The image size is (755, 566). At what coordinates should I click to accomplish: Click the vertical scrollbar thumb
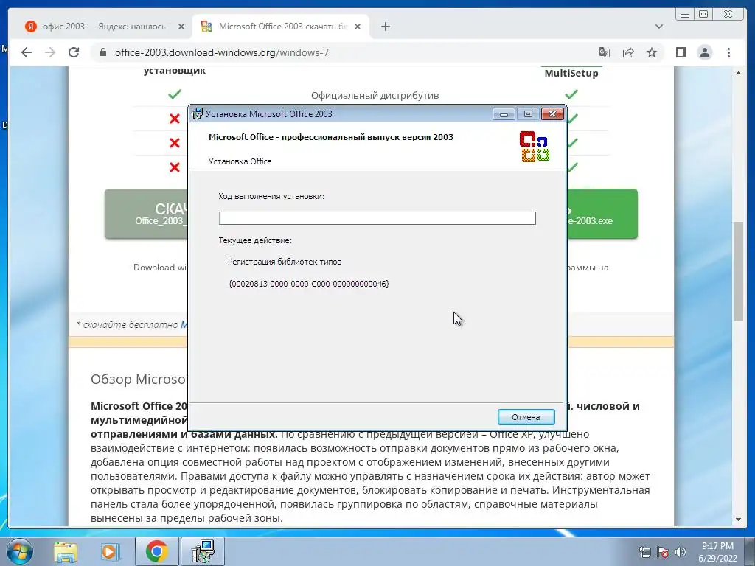(738, 271)
